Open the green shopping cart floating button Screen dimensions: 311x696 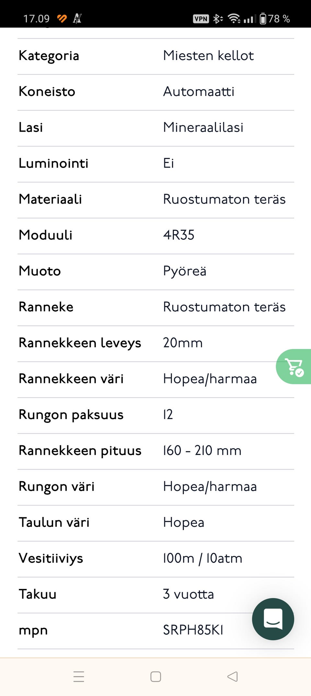pyautogui.click(x=294, y=366)
